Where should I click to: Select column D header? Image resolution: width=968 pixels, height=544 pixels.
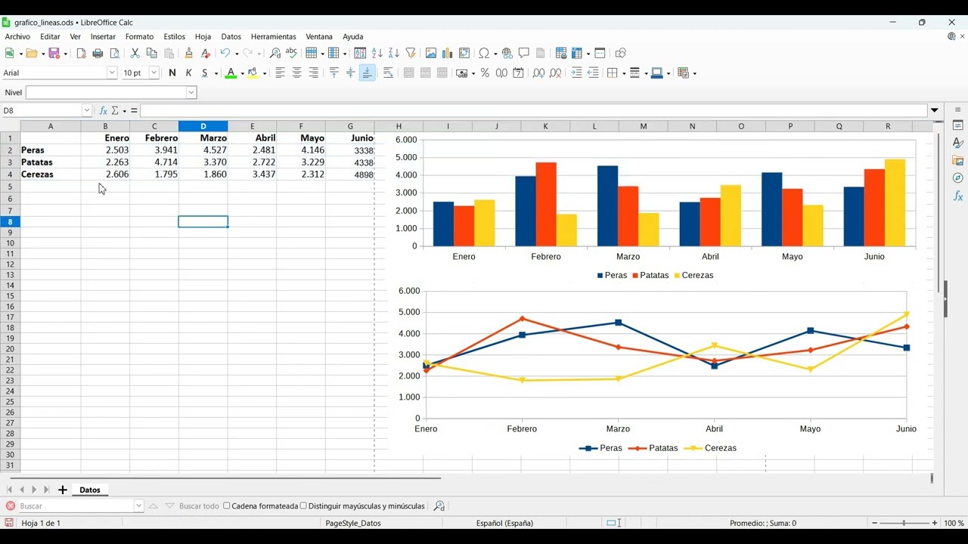pos(203,126)
